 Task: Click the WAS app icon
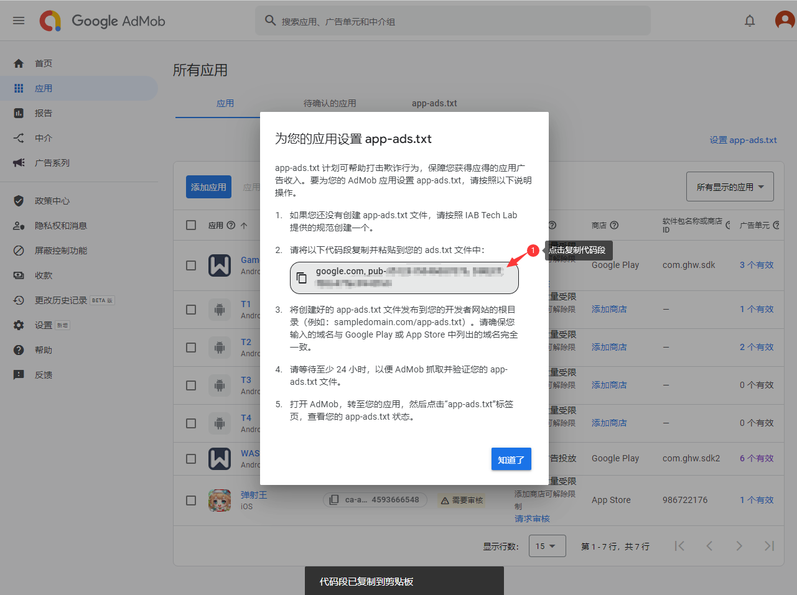click(x=220, y=459)
